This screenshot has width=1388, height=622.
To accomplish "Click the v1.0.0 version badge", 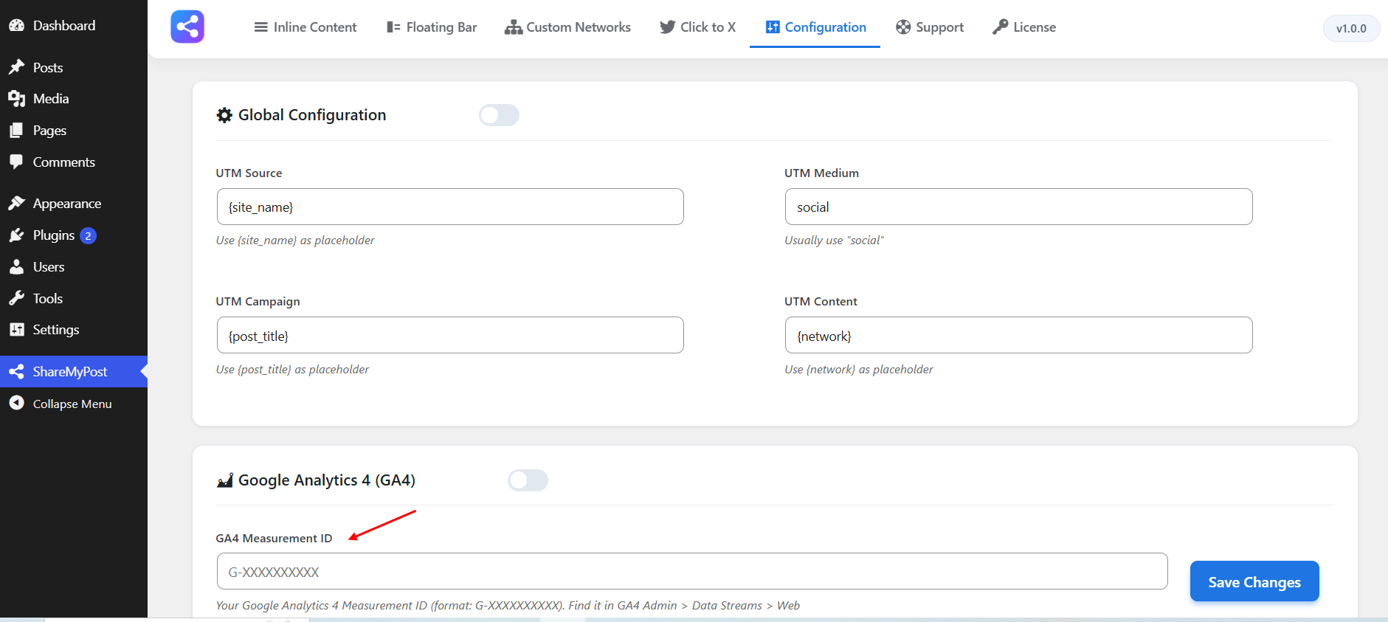I will pyautogui.click(x=1351, y=28).
